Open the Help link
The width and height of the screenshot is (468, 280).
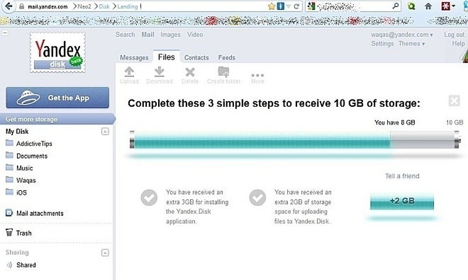[459, 44]
